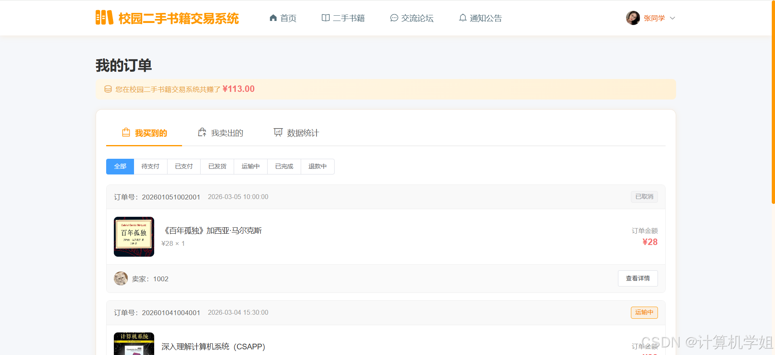Open the 数据统计 tab
The height and width of the screenshot is (355, 775).
click(x=296, y=133)
